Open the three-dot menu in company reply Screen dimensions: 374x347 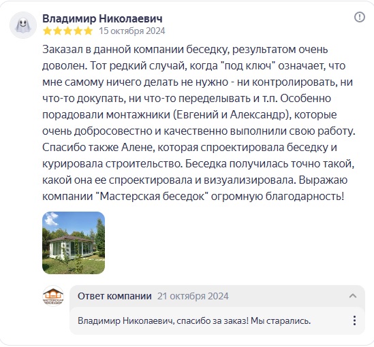tap(355, 320)
